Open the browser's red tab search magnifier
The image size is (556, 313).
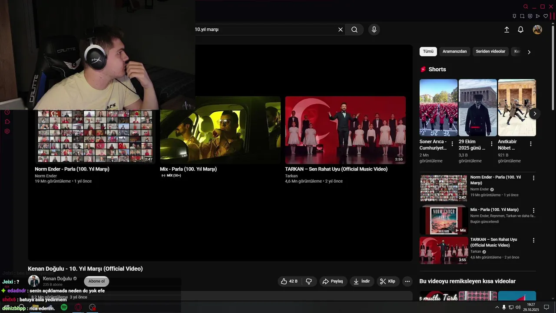click(x=526, y=7)
